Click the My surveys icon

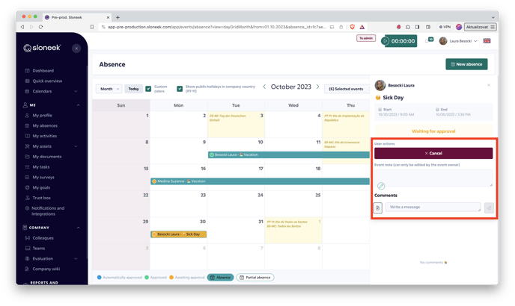tap(27, 177)
